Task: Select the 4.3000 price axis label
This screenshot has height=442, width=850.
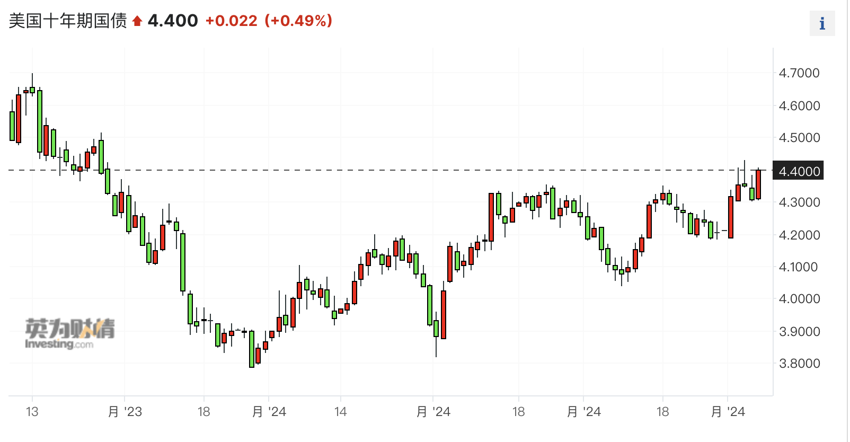Action: pyautogui.click(x=799, y=202)
